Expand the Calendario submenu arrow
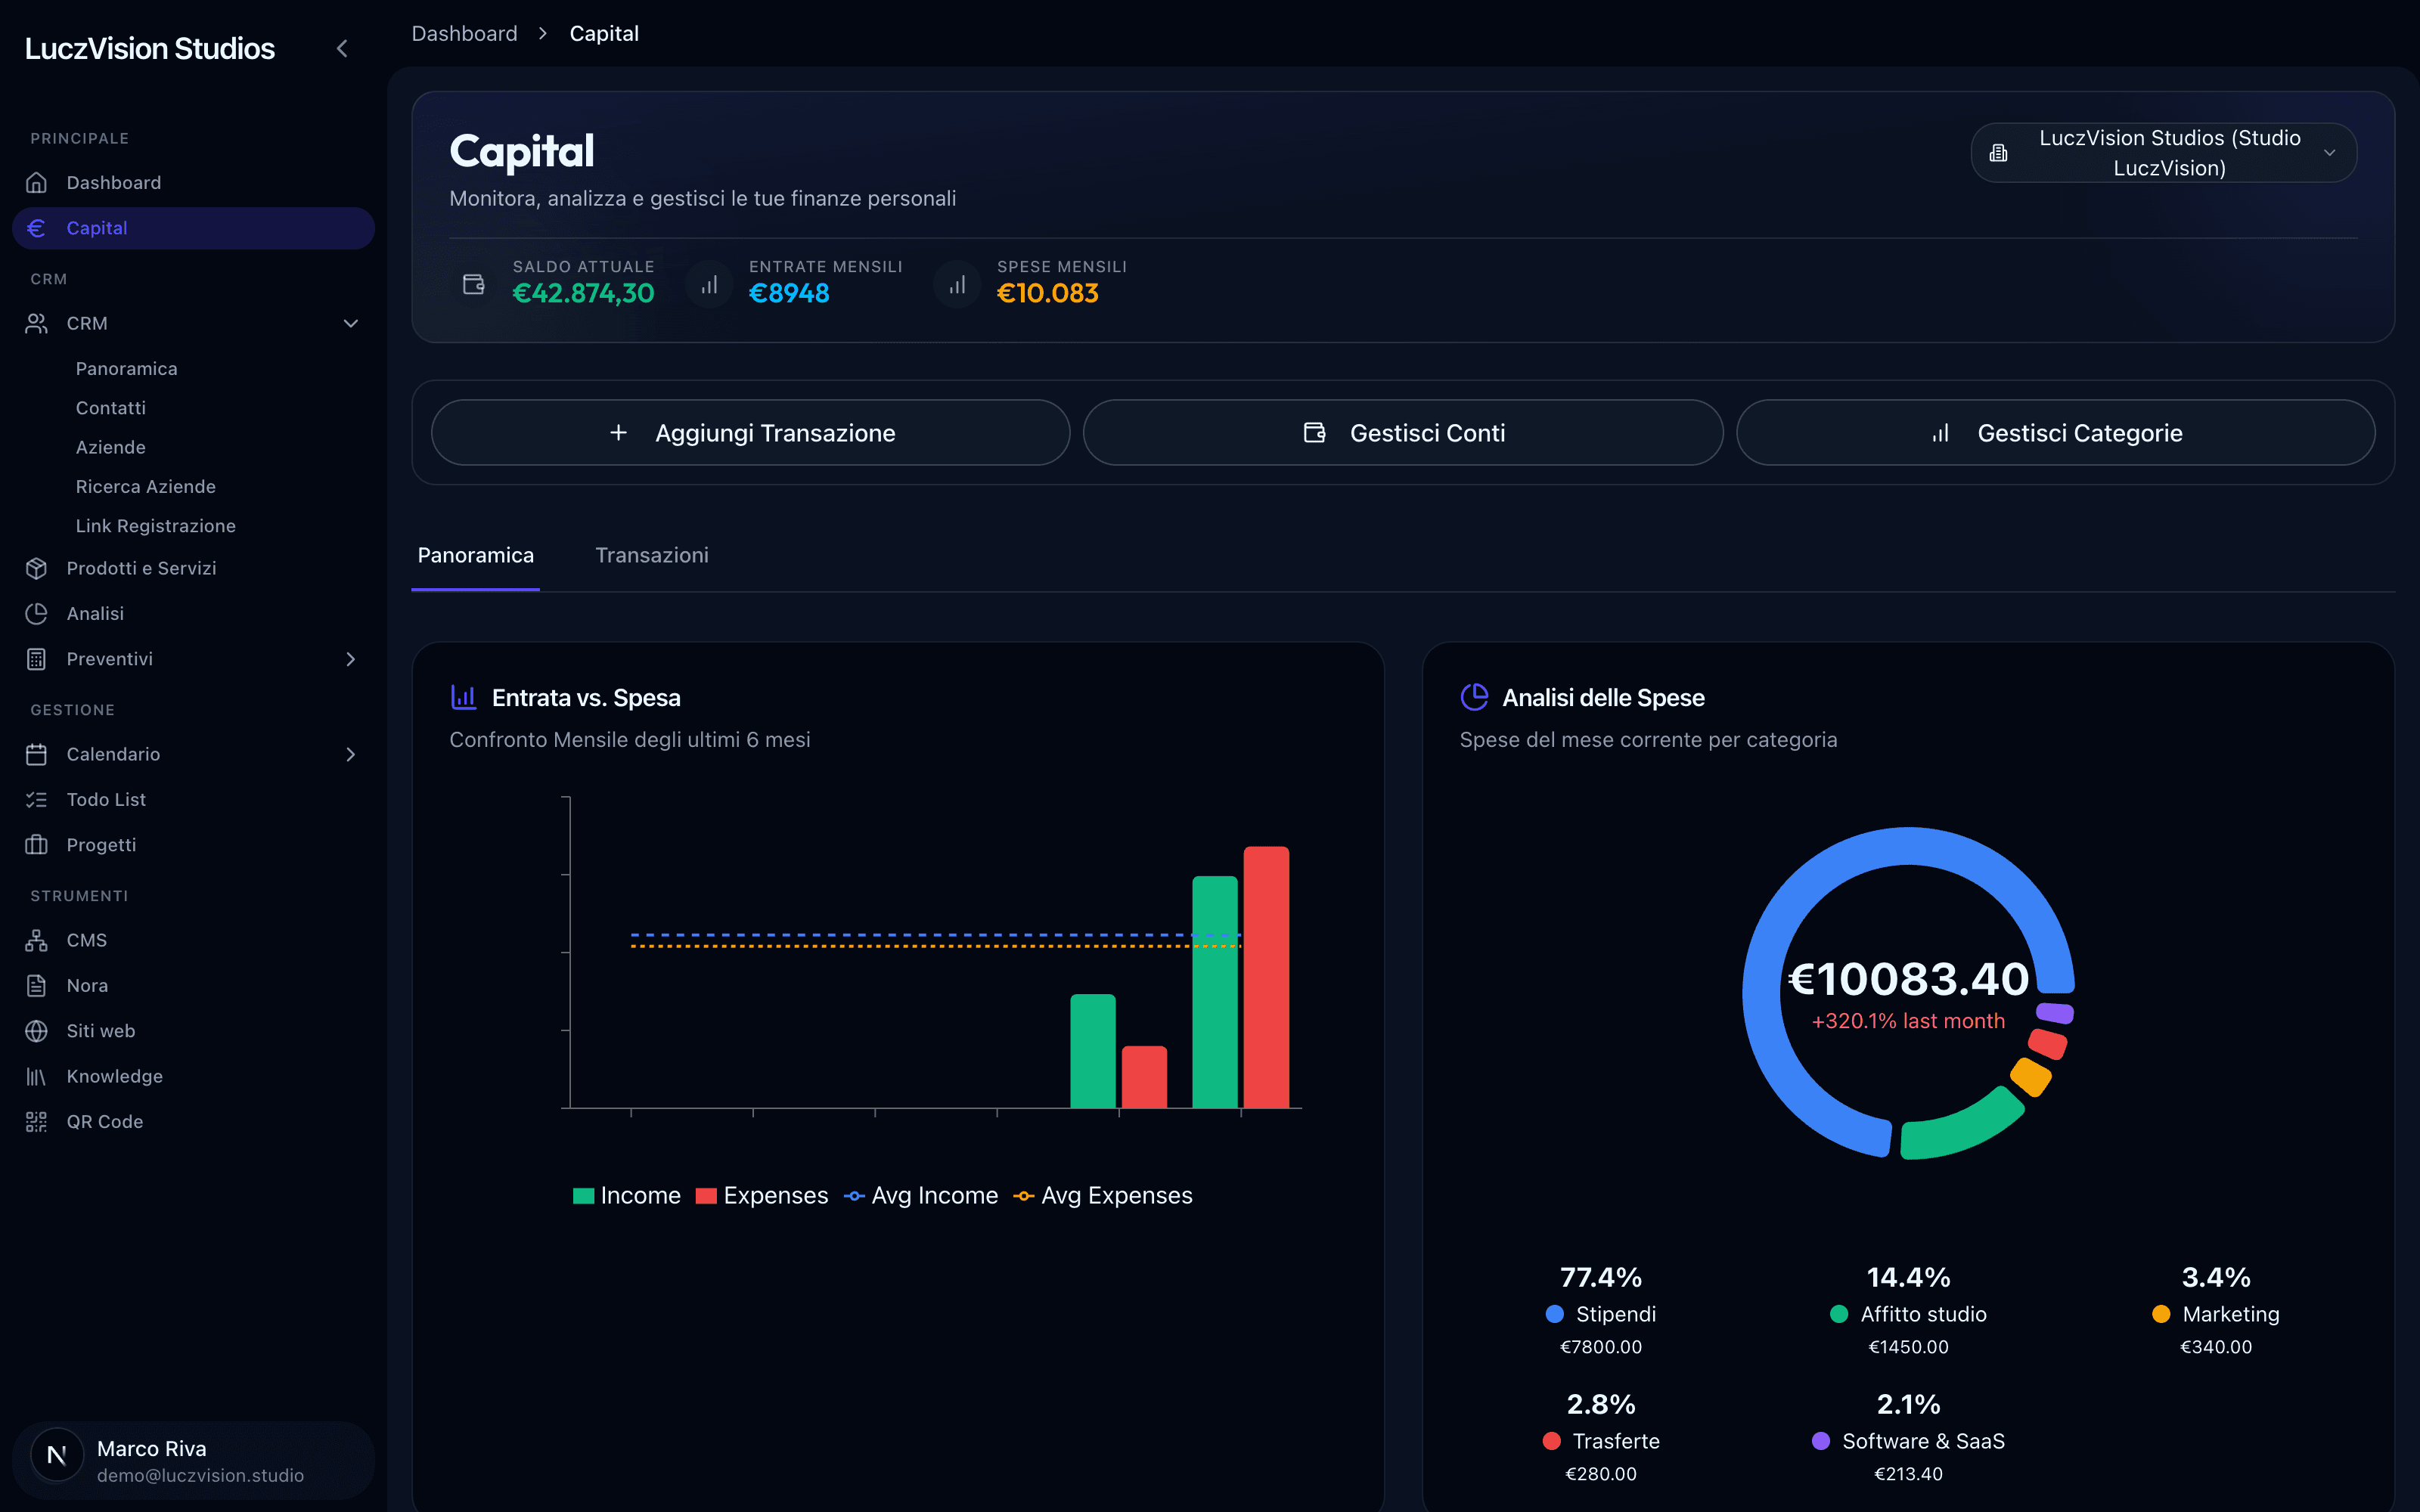This screenshot has width=2420, height=1512. point(351,754)
